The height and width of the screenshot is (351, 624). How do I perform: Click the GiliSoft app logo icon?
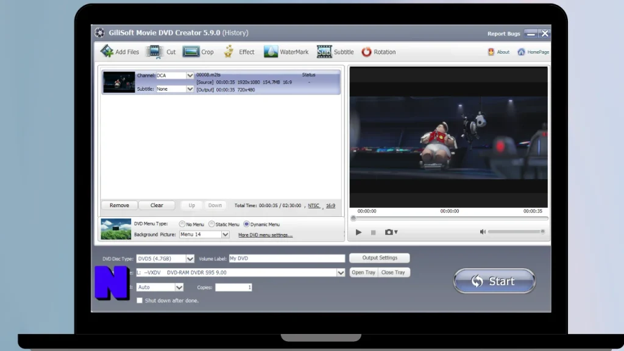click(100, 33)
